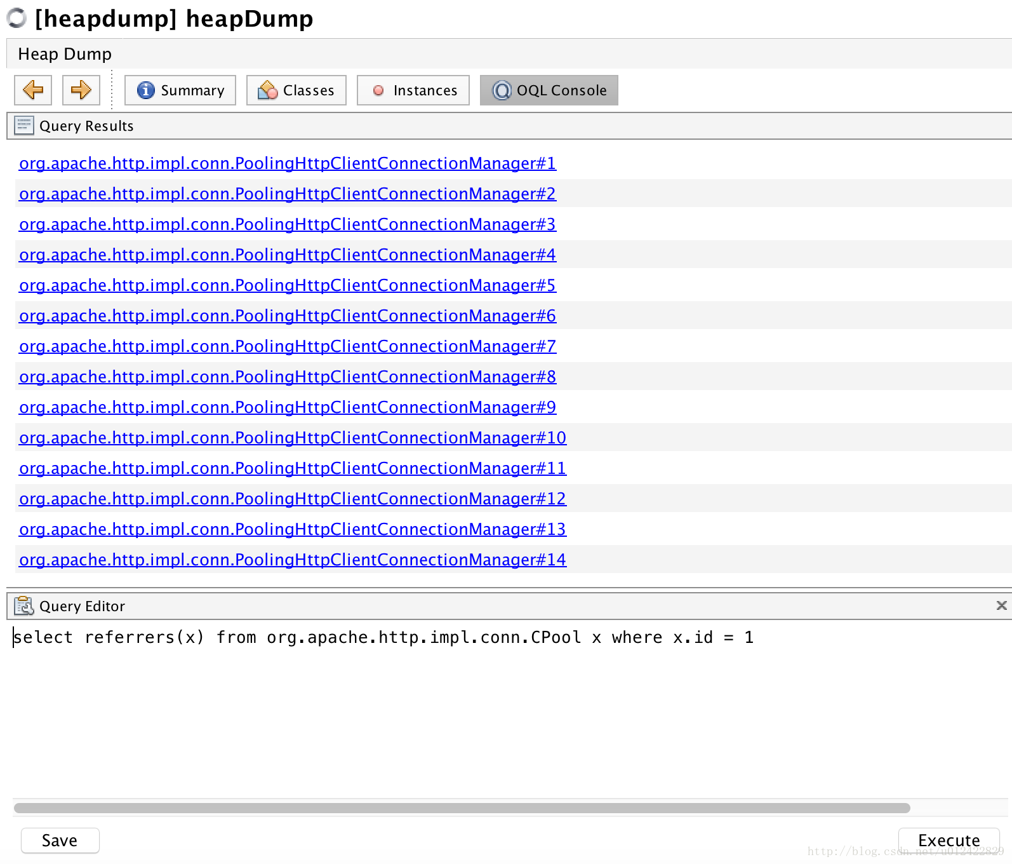Click the Query Results panel icon

coord(24,126)
